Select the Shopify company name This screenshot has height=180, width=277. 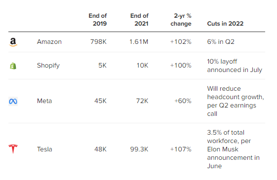click(x=48, y=66)
